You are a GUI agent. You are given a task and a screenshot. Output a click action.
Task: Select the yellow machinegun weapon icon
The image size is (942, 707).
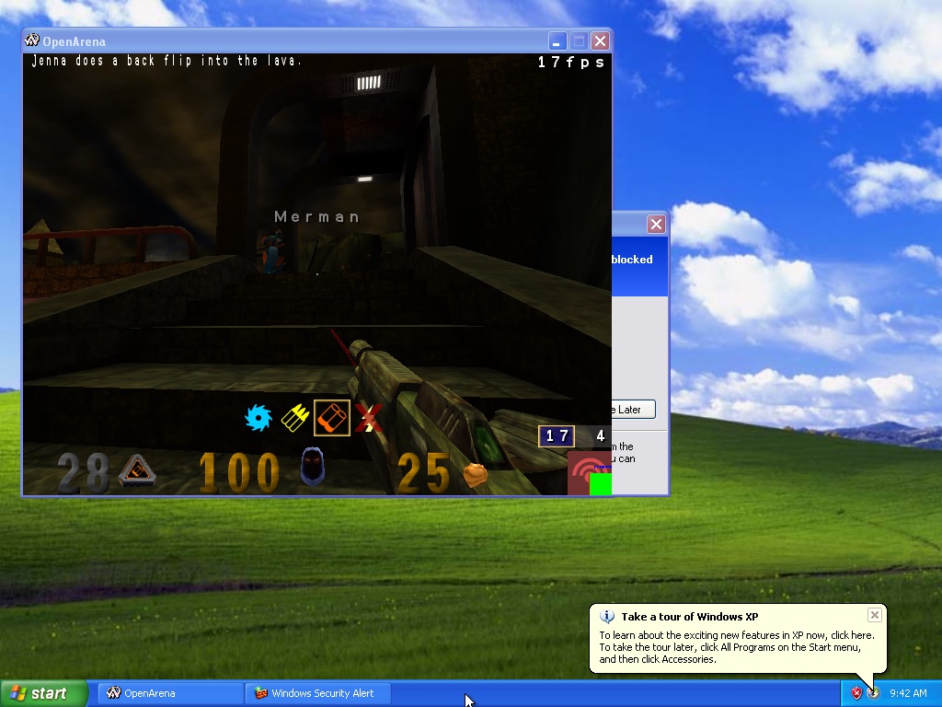[x=295, y=418]
